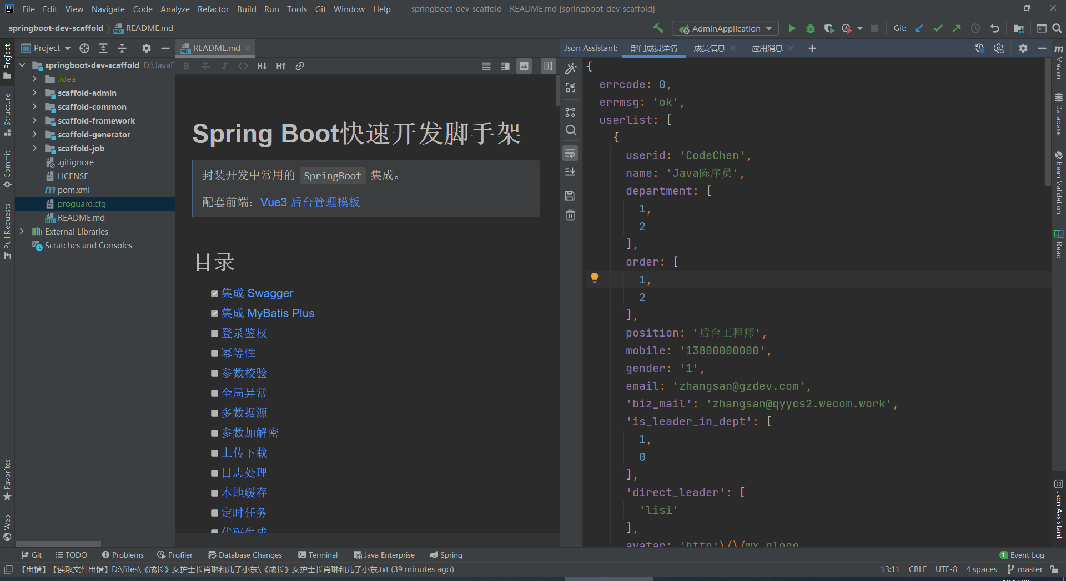Open the Vue3 后台管理模板 link
Image resolution: width=1066 pixels, height=581 pixels.
coord(310,202)
